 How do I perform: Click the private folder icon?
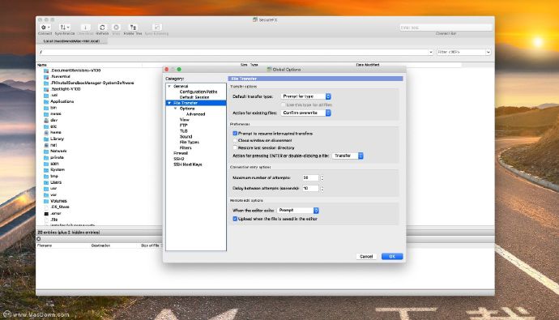pyautogui.click(x=46, y=157)
